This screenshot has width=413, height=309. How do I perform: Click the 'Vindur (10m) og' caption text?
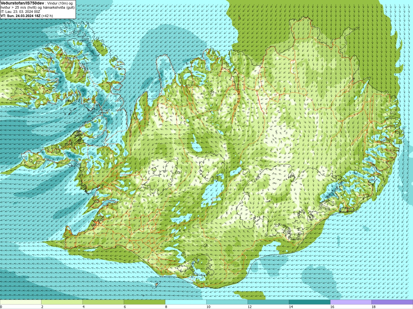(x=60, y=3)
